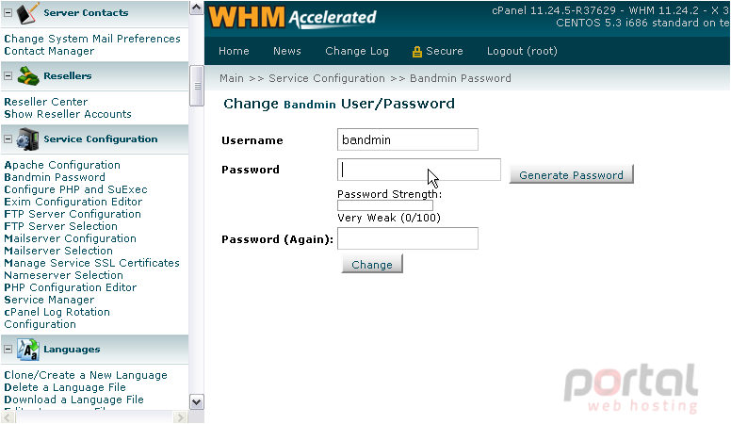The height and width of the screenshot is (424, 731).
Task: Open the Home menu item
Action: pos(234,51)
